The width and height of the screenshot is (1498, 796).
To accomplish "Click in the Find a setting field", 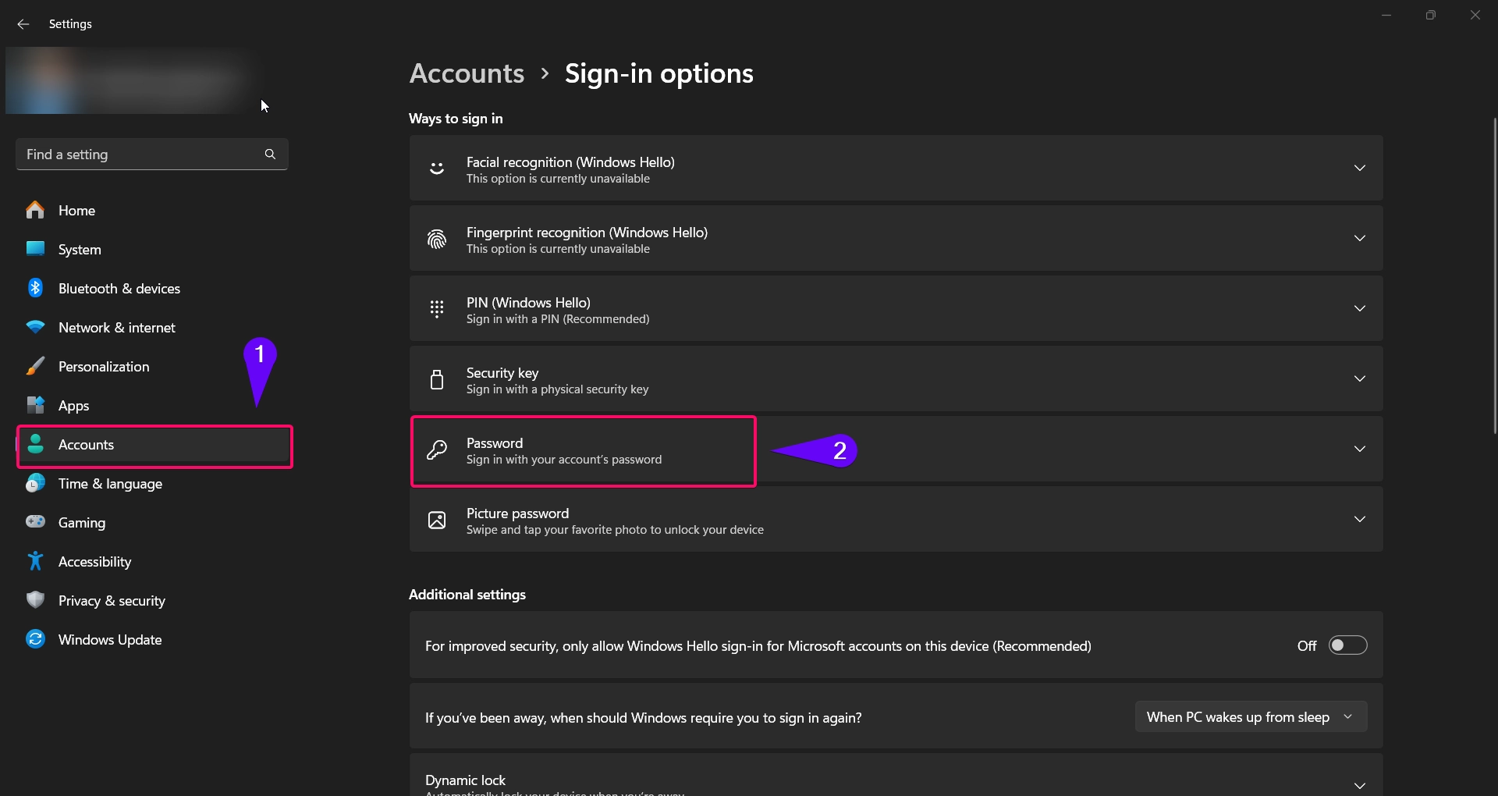I will click(152, 155).
